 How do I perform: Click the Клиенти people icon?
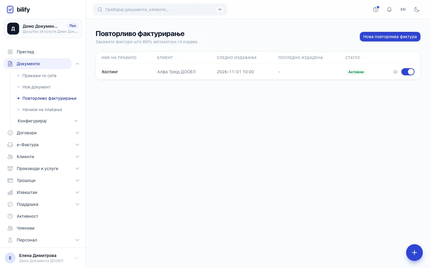pos(10,157)
